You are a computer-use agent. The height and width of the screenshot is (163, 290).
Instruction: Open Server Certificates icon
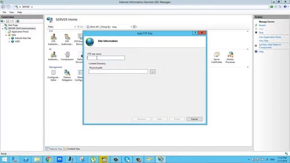point(217,58)
